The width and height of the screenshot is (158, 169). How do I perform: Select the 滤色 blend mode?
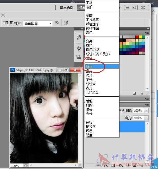tap(102, 45)
